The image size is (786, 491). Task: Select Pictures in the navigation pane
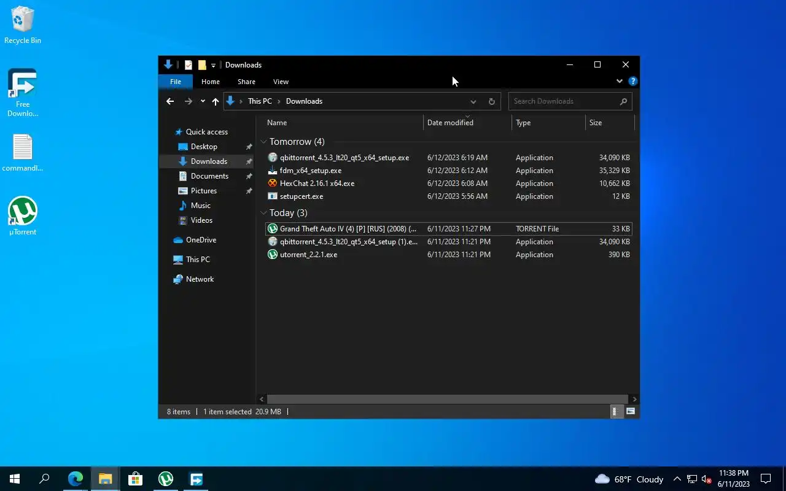point(204,191)
